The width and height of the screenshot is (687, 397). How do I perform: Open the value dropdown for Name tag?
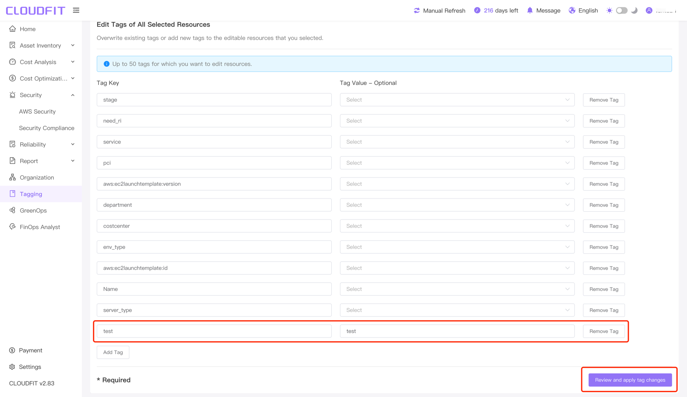coord(457,289)
